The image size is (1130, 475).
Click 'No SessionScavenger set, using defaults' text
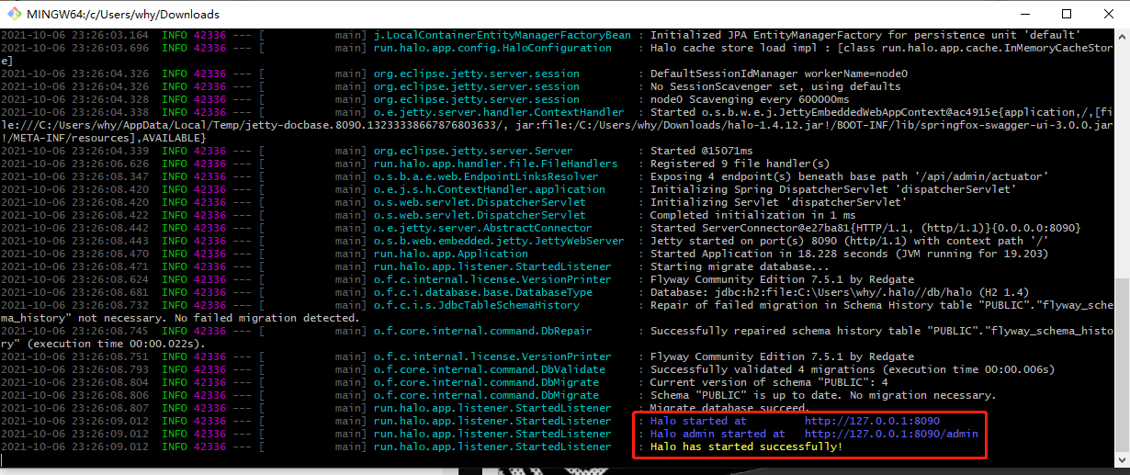(x=774, y=86)
